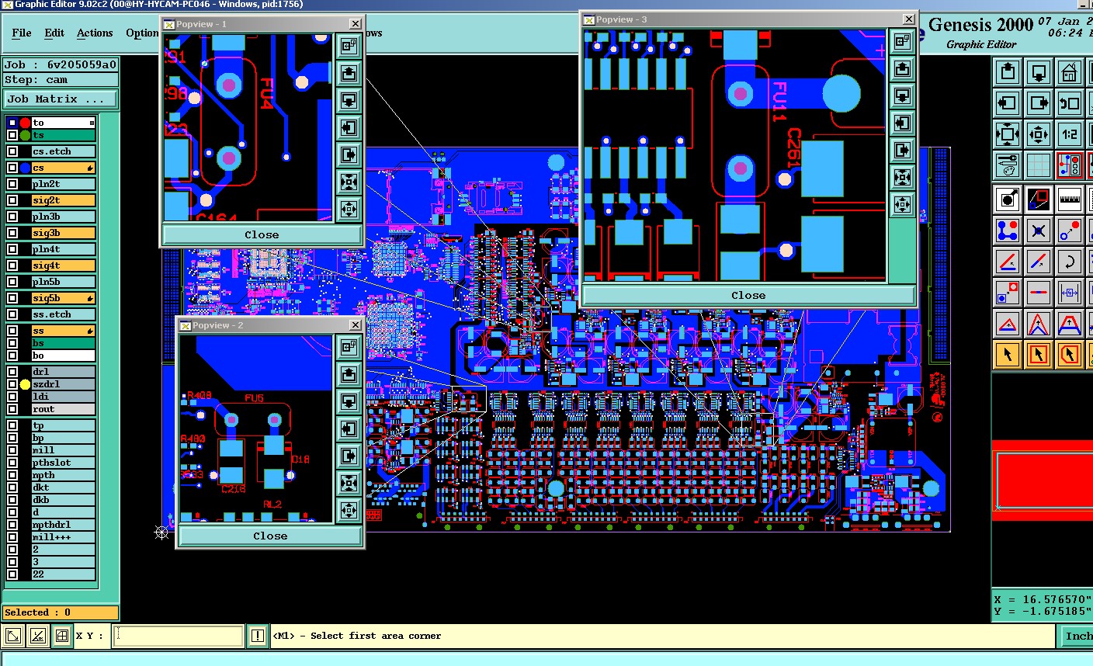Image resolution: width=1093 pixels, height=666 pixels.
Task: Click the pan-up arrow icon in Popview 3
Action: point(901,69)
